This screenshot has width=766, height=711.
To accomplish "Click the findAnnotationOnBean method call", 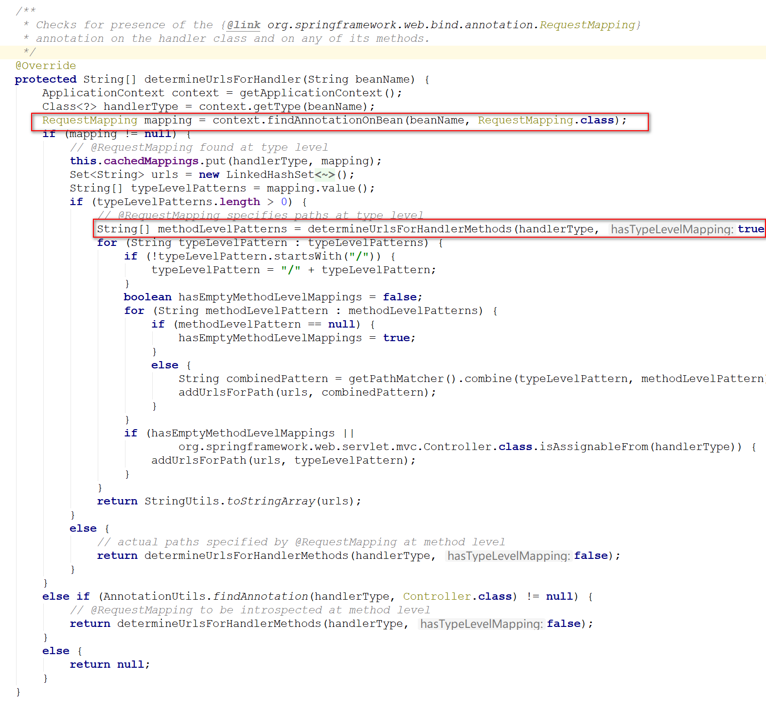I will point(335,120).
